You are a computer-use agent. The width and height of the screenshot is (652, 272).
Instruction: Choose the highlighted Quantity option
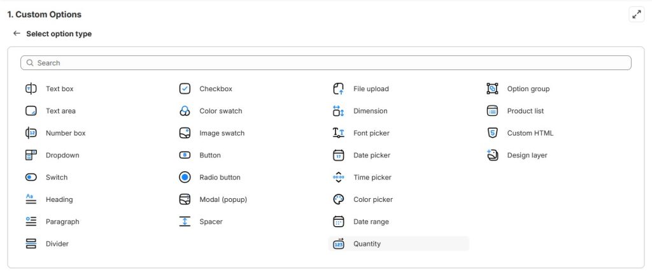367,244
